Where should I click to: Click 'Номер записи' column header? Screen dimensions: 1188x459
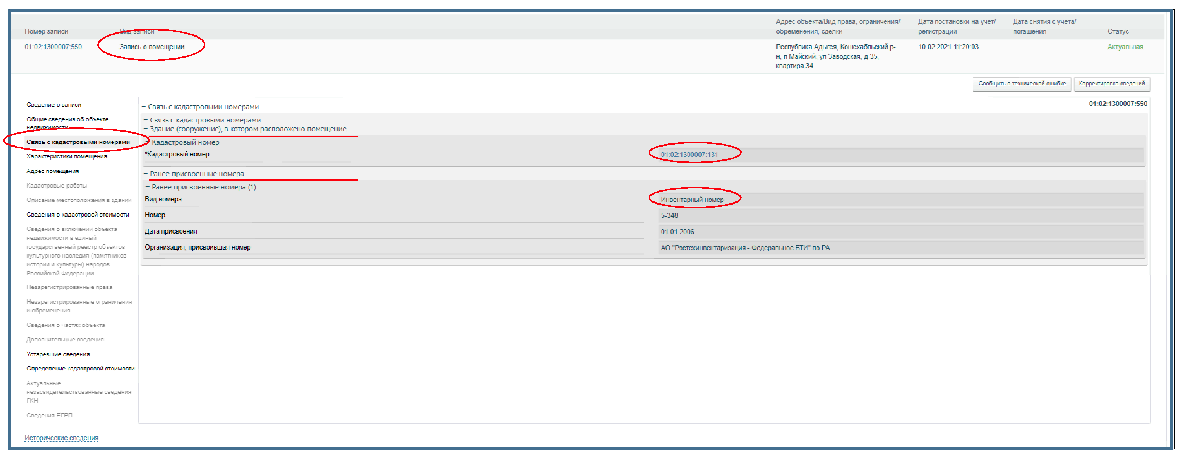[x=46, y=31]
